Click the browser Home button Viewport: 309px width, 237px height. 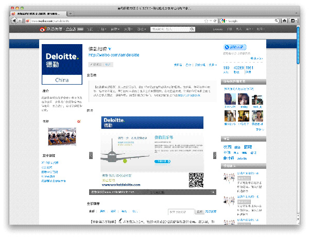(x=284, y=21)
